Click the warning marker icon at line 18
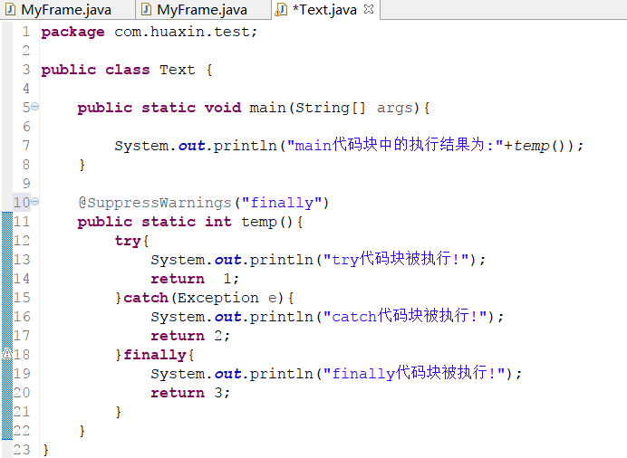 pyautogui.click(x=7, y=354)
